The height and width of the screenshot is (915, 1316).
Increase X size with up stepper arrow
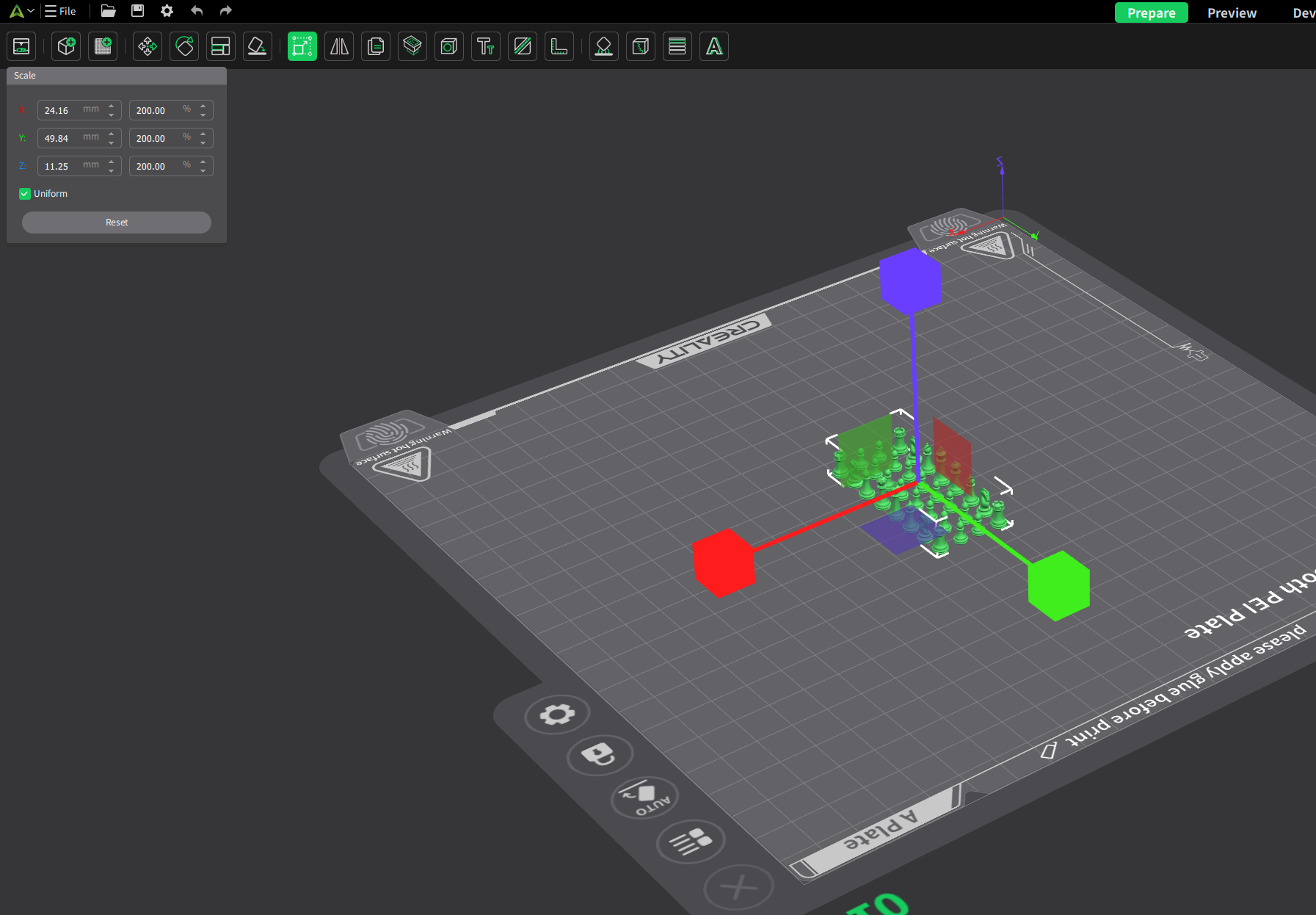(112, 106)
